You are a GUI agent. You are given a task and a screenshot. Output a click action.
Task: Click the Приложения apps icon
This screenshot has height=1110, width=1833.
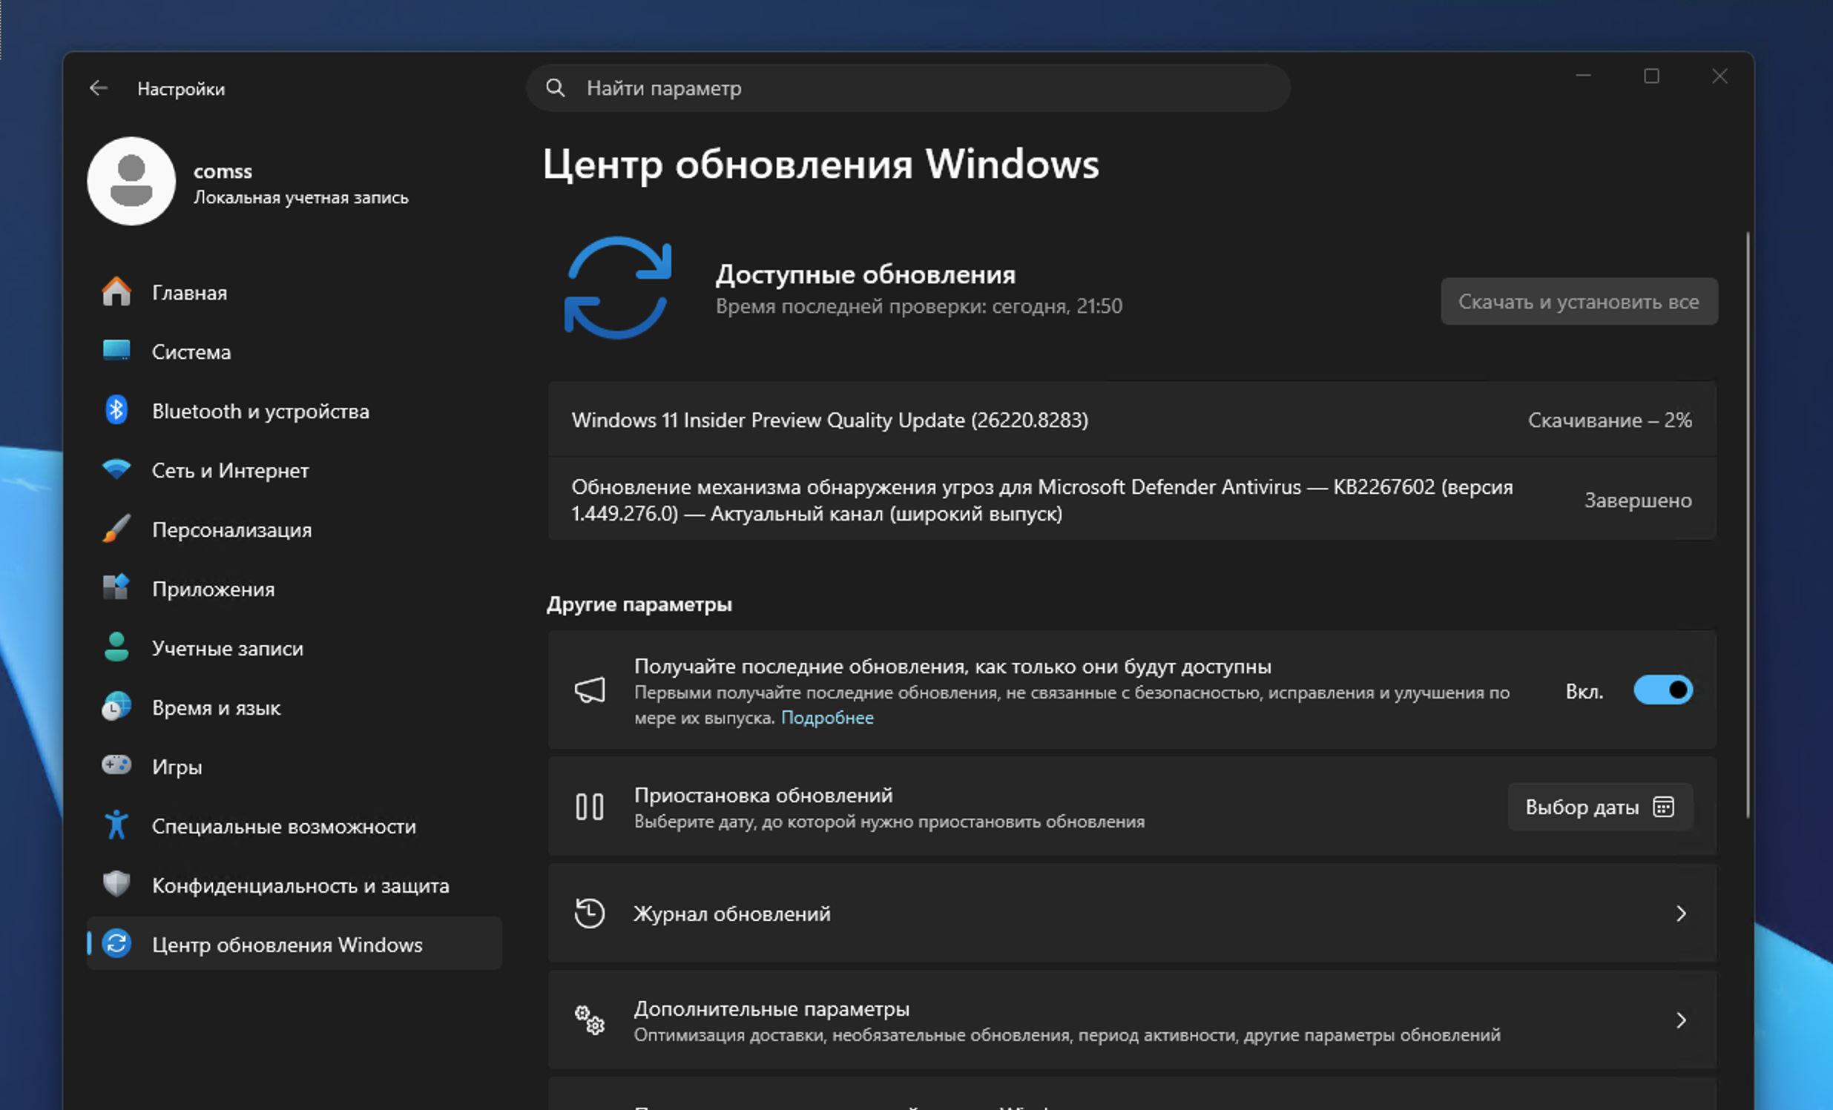(x=116, y=587)
